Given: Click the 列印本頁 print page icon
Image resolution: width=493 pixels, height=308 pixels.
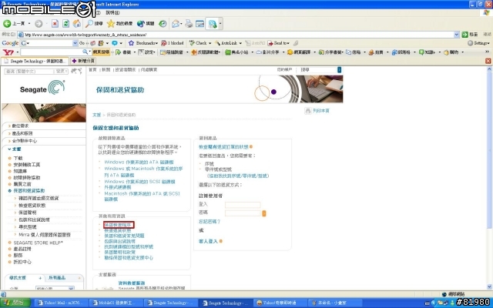Looking at the screenshot, I should click(308, 111).
